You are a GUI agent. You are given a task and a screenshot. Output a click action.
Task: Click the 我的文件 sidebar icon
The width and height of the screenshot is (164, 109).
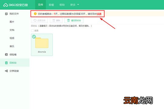click(x=6, y=14)
